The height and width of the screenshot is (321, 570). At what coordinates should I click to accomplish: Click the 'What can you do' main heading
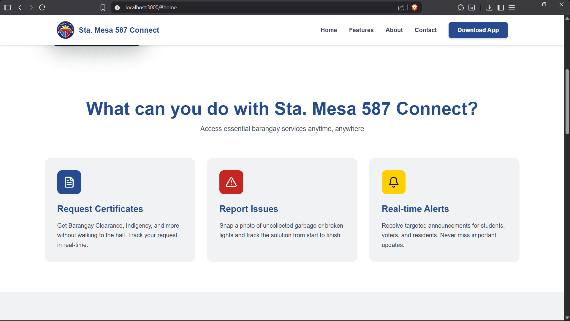click(x=282, y=109)
